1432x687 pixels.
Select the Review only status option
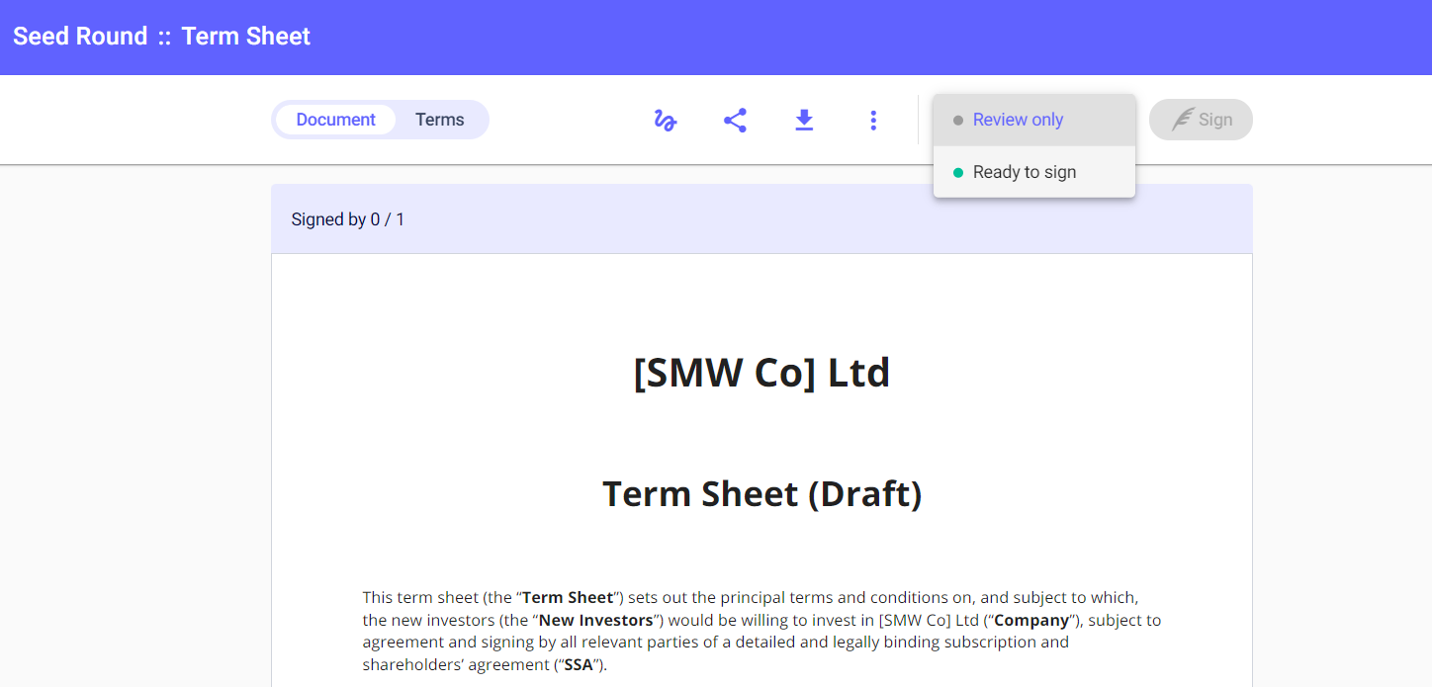tap(1018, 120)
